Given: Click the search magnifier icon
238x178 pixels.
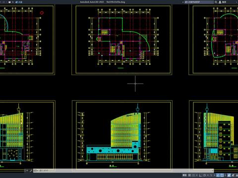Looking at the screenshot, I should (x=216, y=2).
